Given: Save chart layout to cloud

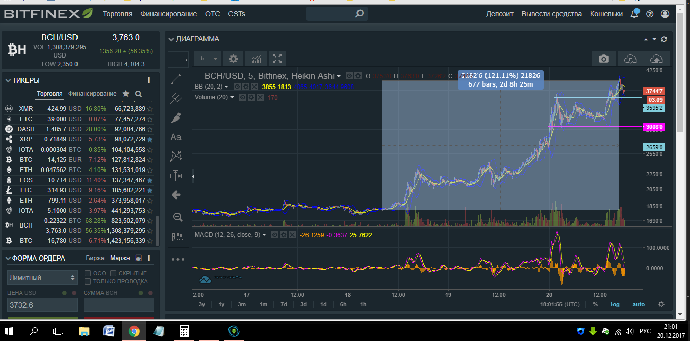Looking at the screenshot, I should [657, 59].
